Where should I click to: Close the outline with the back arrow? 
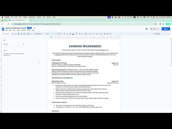pos(4,40)
